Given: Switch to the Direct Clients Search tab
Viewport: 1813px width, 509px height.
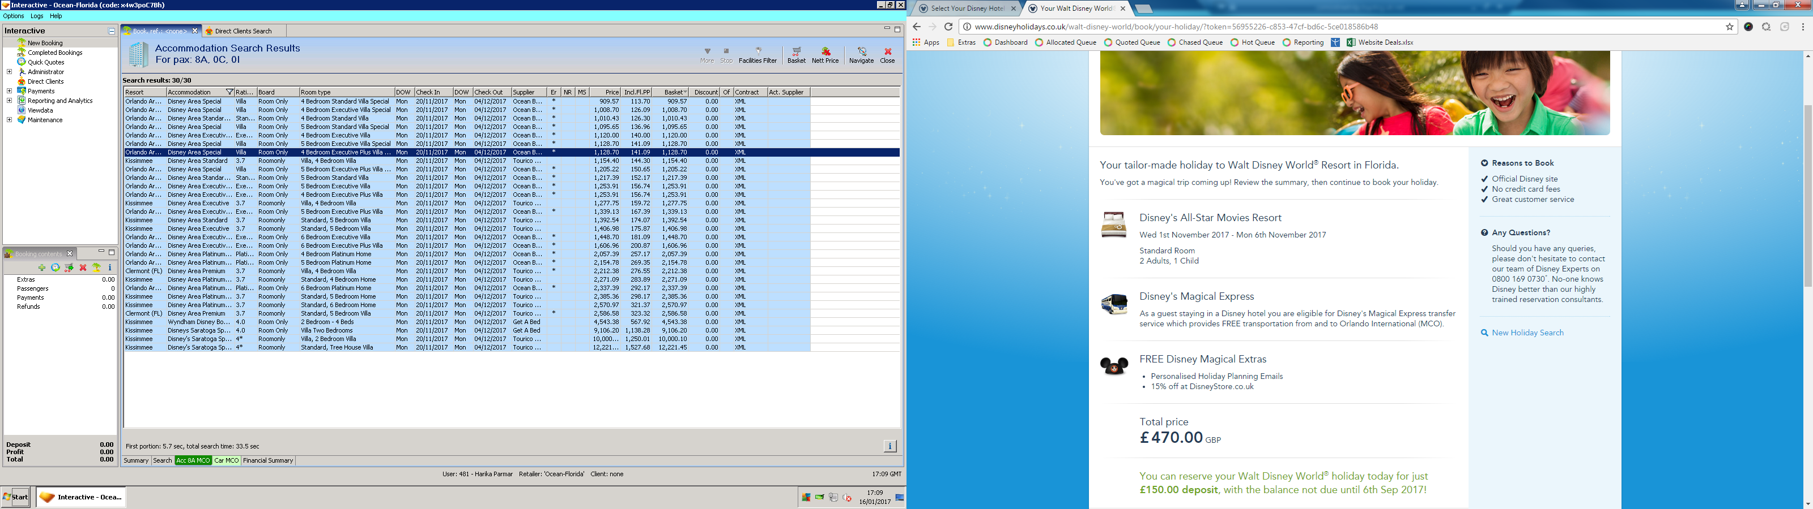Looking at the screenshot, I should [243, 31].
